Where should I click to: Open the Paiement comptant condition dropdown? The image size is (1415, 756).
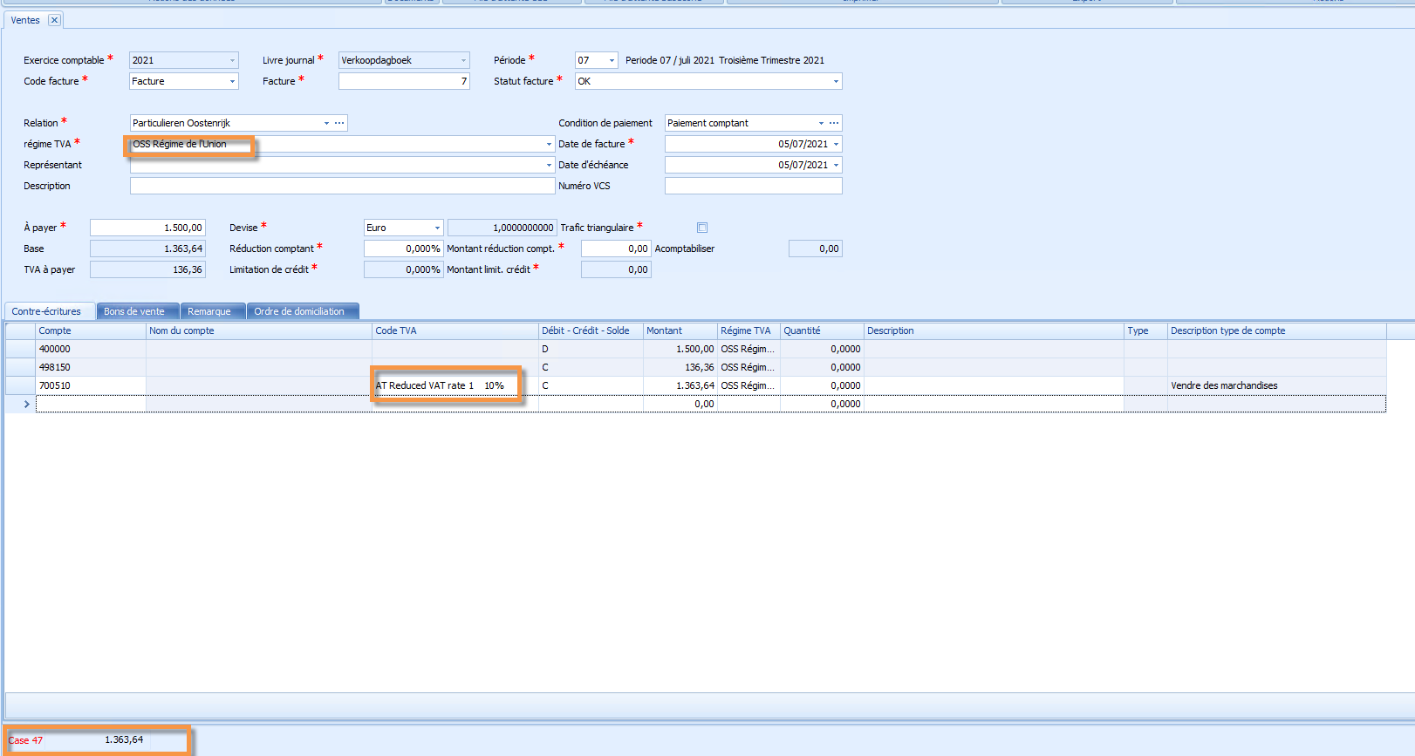point(821,123)
